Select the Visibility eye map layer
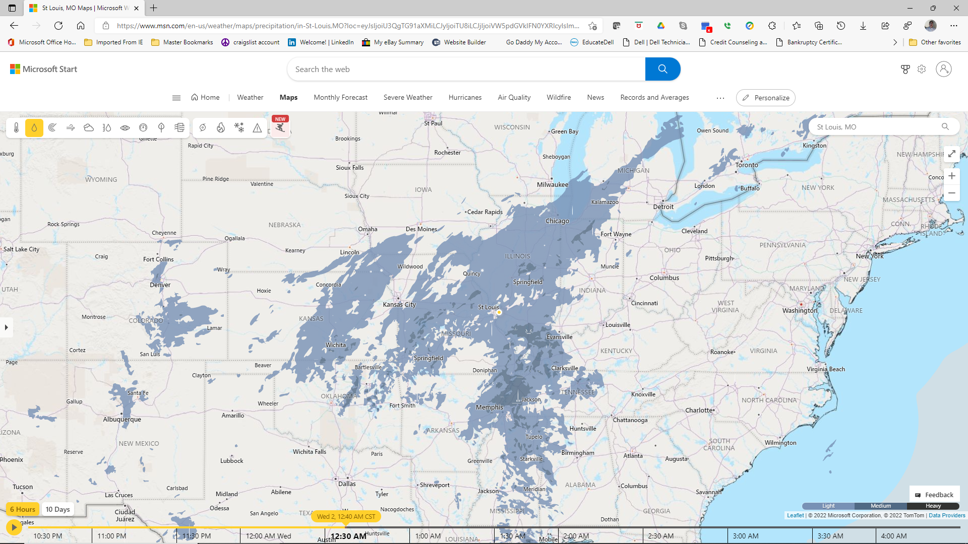Image resolution: width=968 pixels, height=544 pixels. pos(125,128)
